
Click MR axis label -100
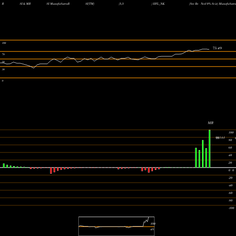pyautogui.click(x=231, y=208)
